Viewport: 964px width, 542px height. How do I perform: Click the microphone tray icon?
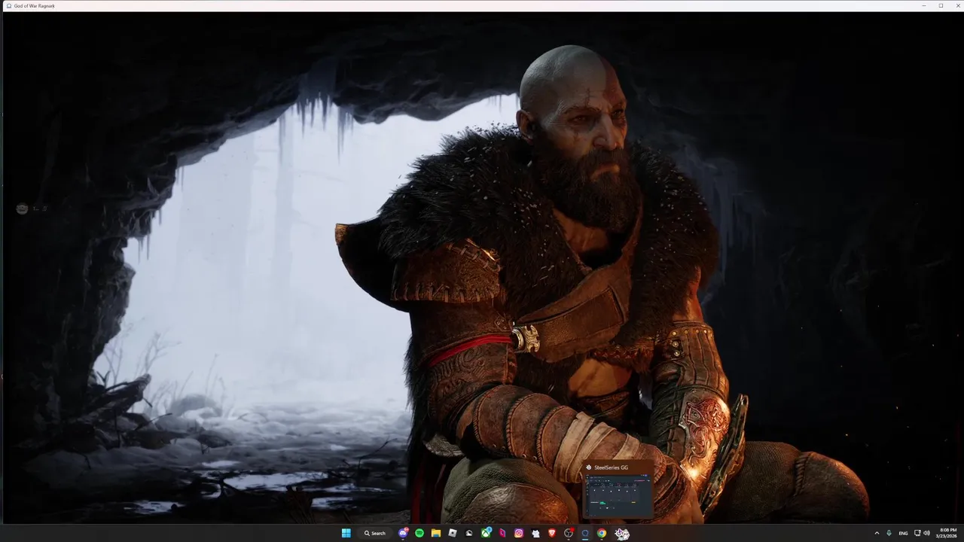(889, 533)
